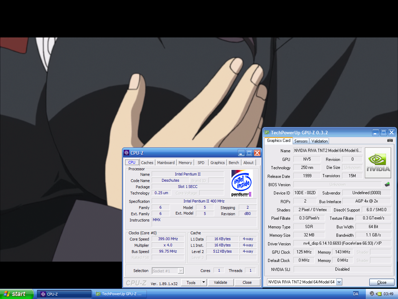Click the Bandwidth value 1.1 GB/s
The image size is (398, 299).
373,235
